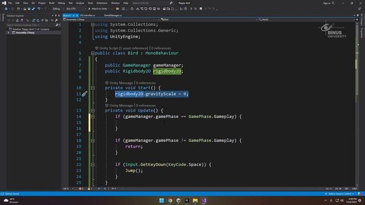Click the Navigate Backward toolbar icon
Viewport: 365px width, 205px height.
coord(6,9)
